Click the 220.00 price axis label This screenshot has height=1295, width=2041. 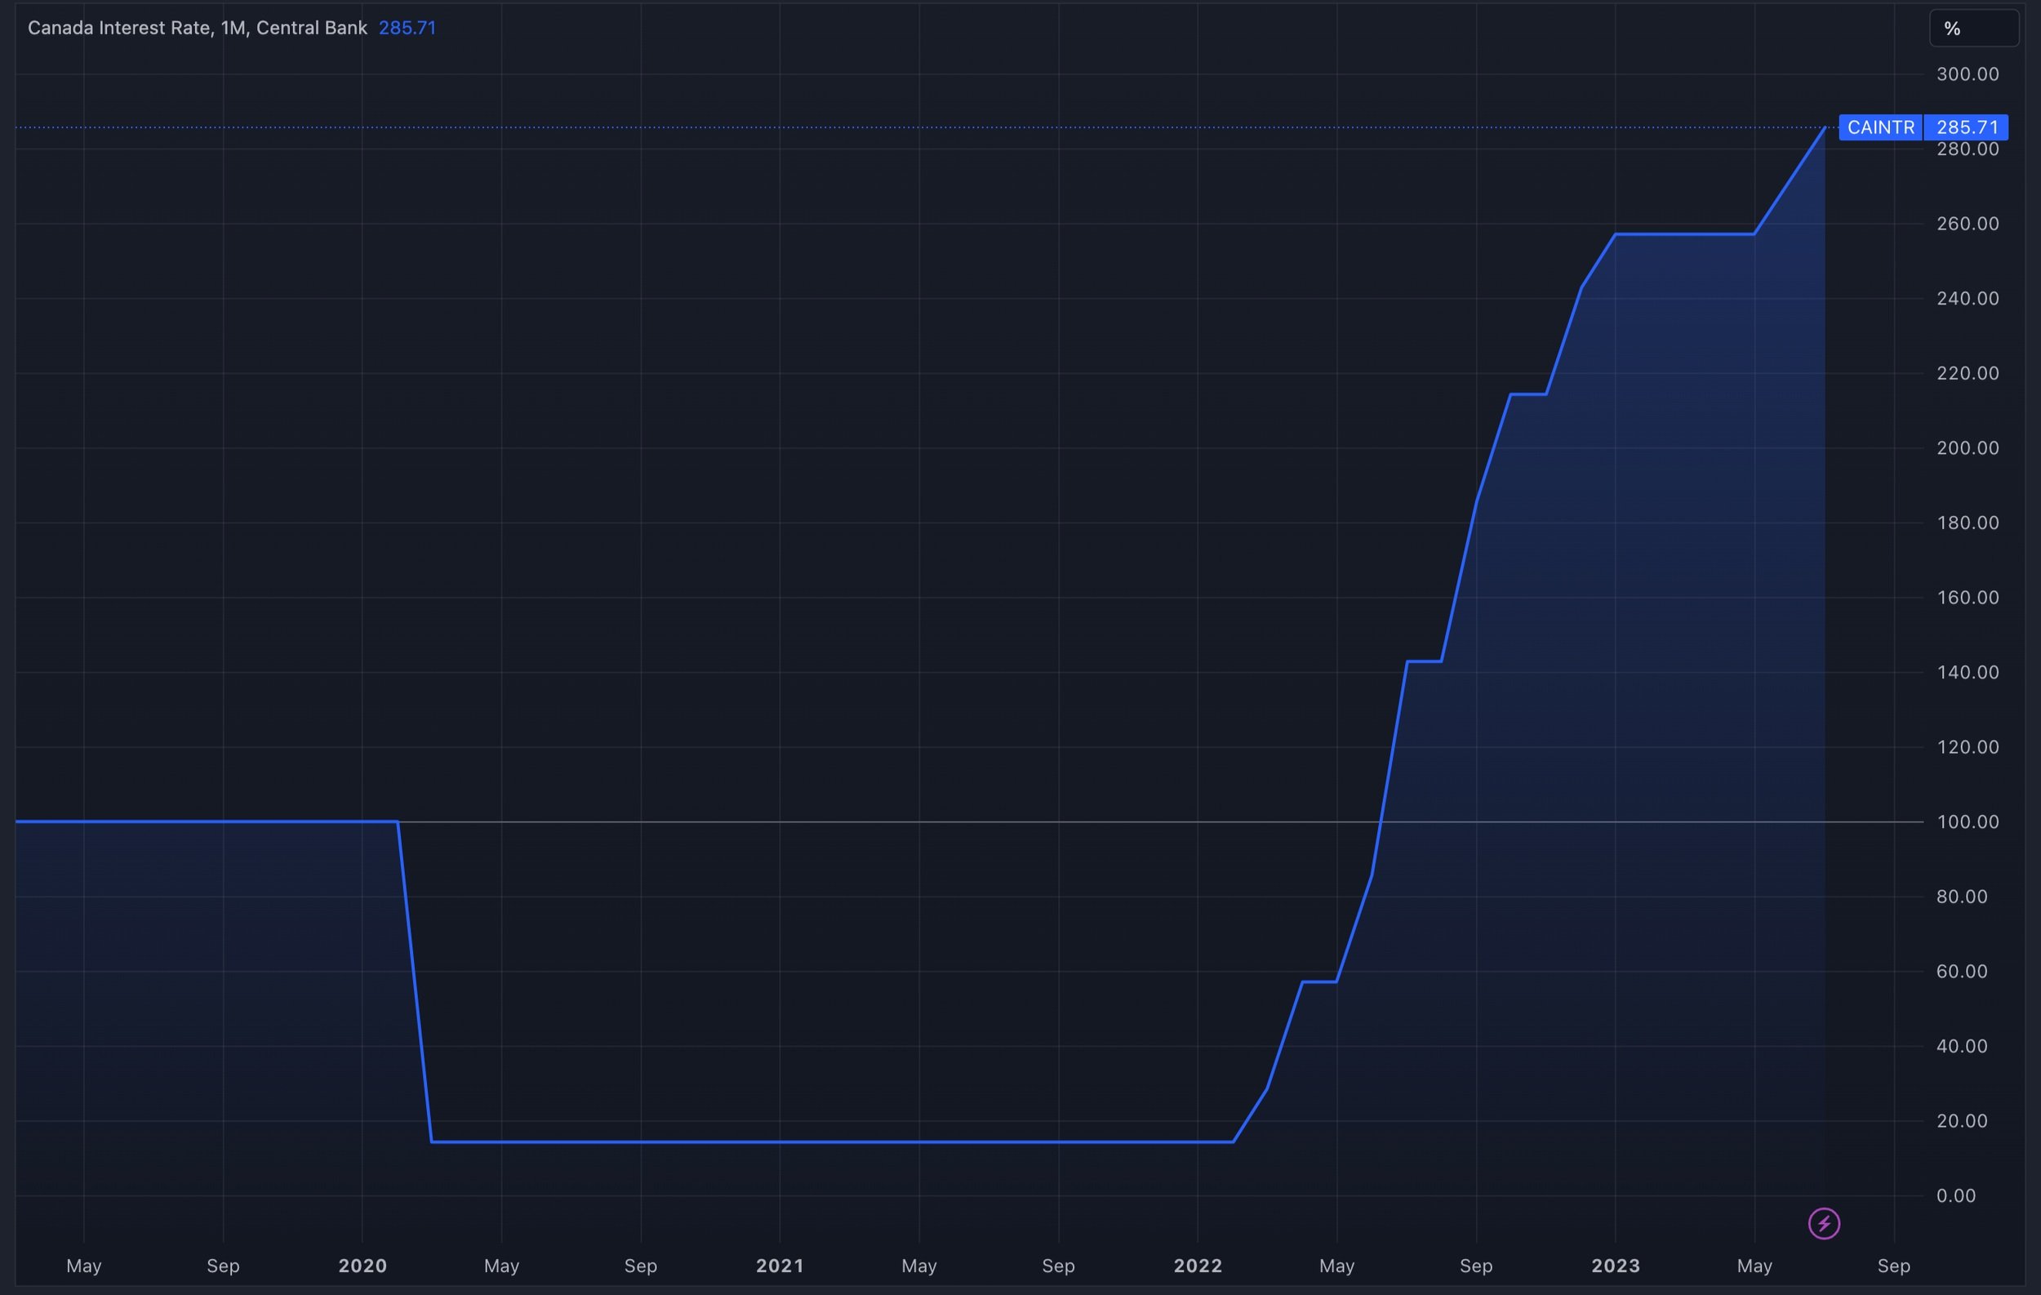(x=1968, y=373)
